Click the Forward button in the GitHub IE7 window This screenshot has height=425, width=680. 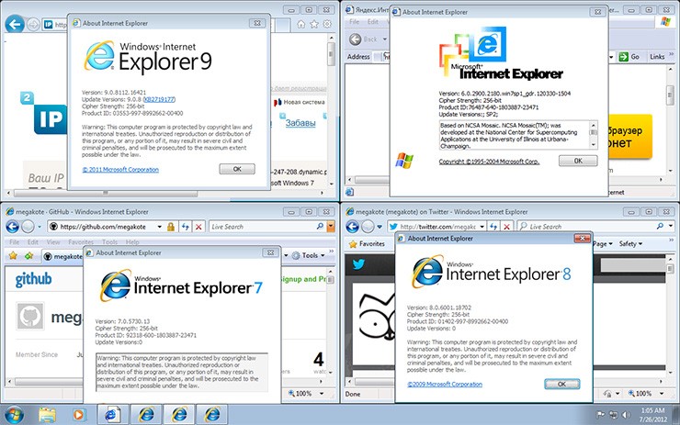point(28,227)
